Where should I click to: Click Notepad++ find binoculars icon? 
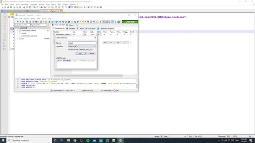click(41, 7)
